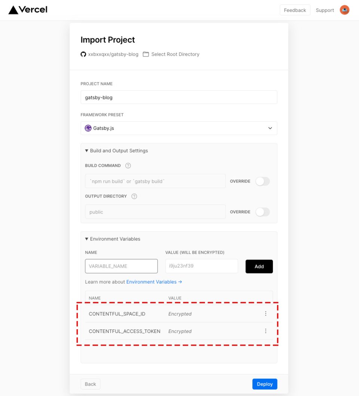Open options menu for CONTENTFUL_SPACE_ID

(266, 314)
